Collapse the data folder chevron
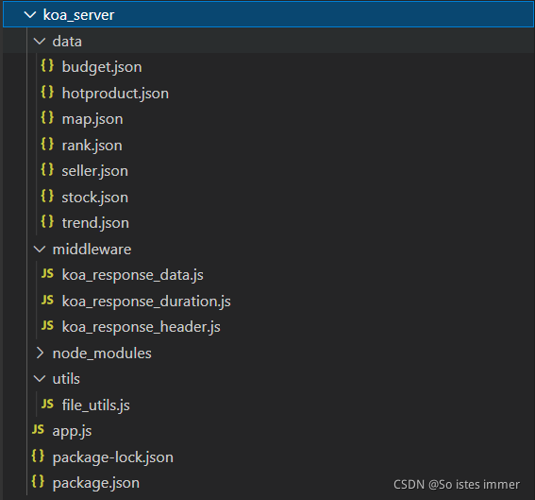535x500 pixels. (40, 42)
